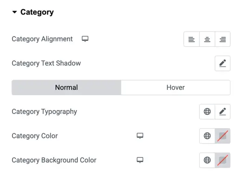Image resolution: width=241 pixels, height=182 pixels.
Task: Click the Category Typography label
Action: point(44,112)
